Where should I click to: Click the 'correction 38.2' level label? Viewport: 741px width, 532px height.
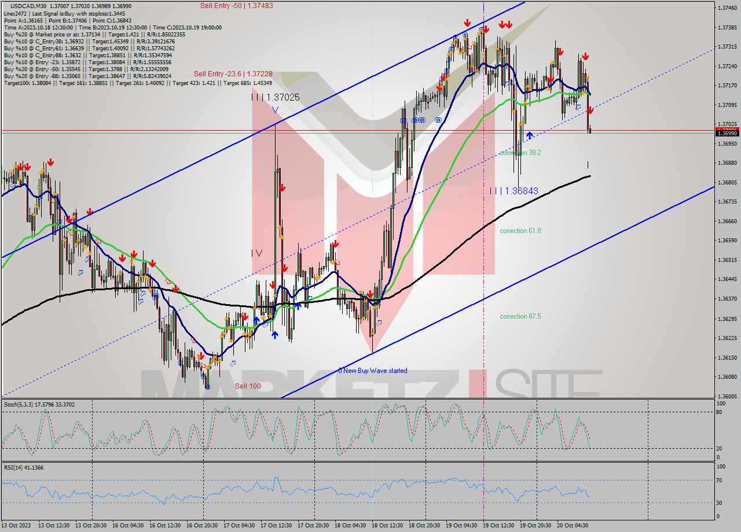(520, 153)
